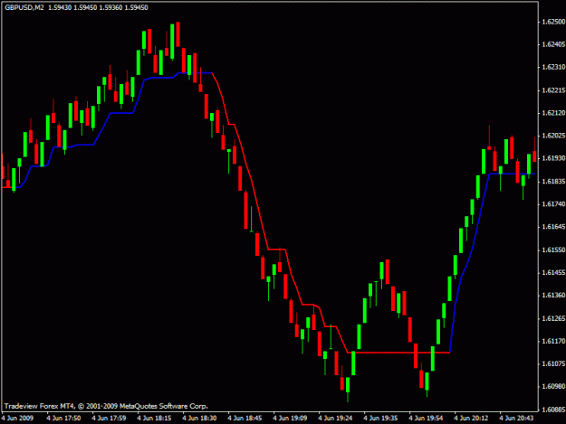Click the time label 4 Jun 18:45
The height and width of the screenshot is (424, 566).
pyautogui.click(x=245, y=419)
